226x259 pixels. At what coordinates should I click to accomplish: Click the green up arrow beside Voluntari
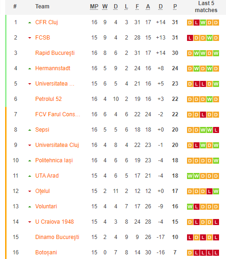tap(30, 207)
